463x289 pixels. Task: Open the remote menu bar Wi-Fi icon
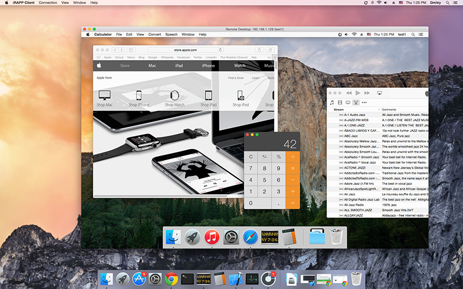354,35
